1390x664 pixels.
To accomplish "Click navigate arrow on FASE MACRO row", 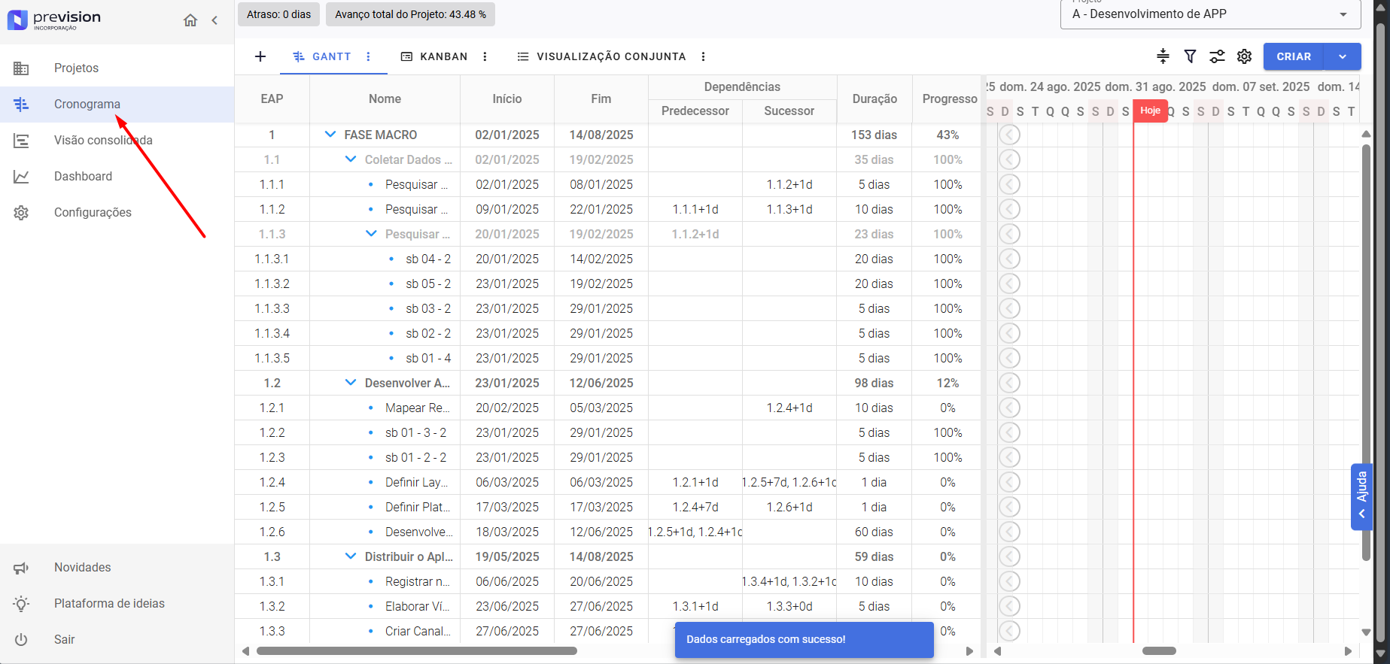I will 1009,135.
